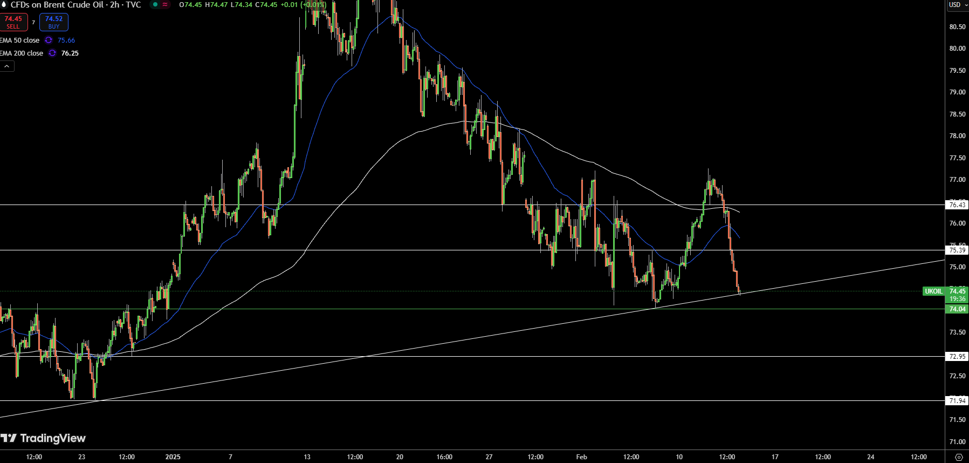Viewport: 969px width, 463px height.
Task: Click the 71.94 horizontal line label
Action: 957,400
